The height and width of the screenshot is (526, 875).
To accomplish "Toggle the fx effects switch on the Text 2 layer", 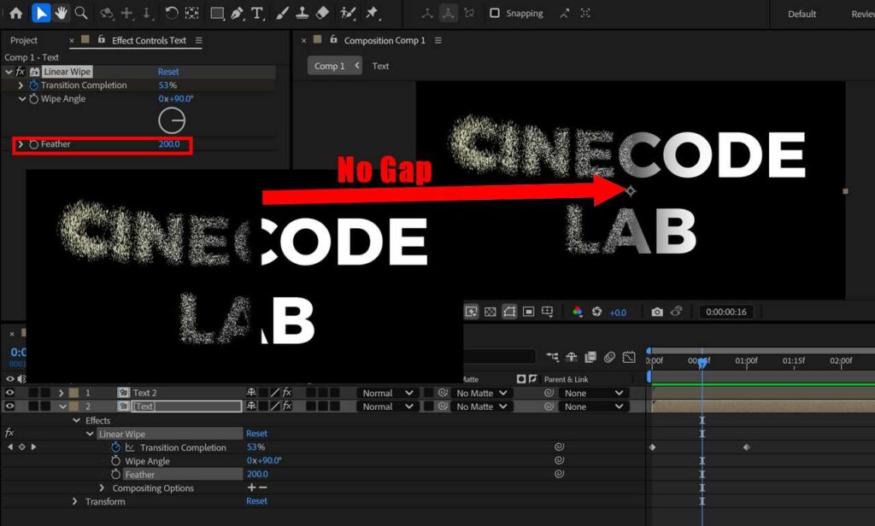I will 287,393.
